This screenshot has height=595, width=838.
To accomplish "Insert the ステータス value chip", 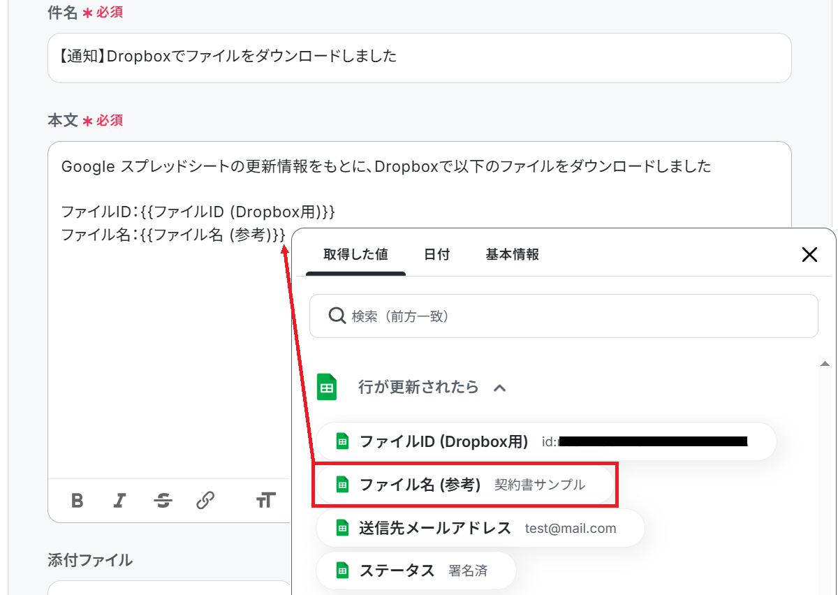I will [416, 571].
